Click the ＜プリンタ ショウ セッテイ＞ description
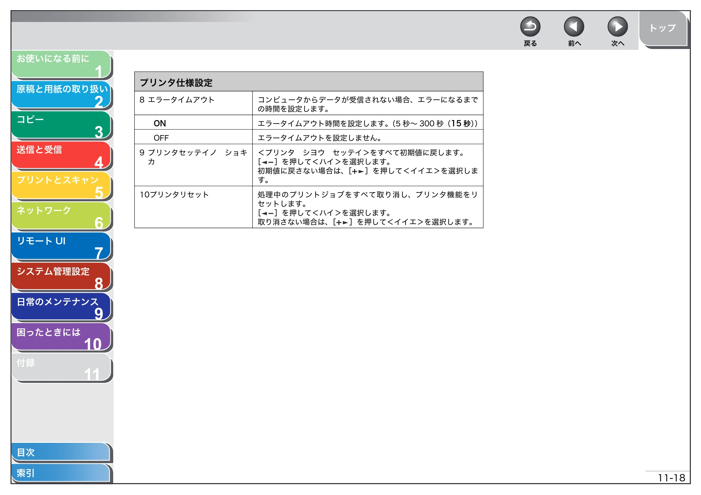 click(368, 166)
